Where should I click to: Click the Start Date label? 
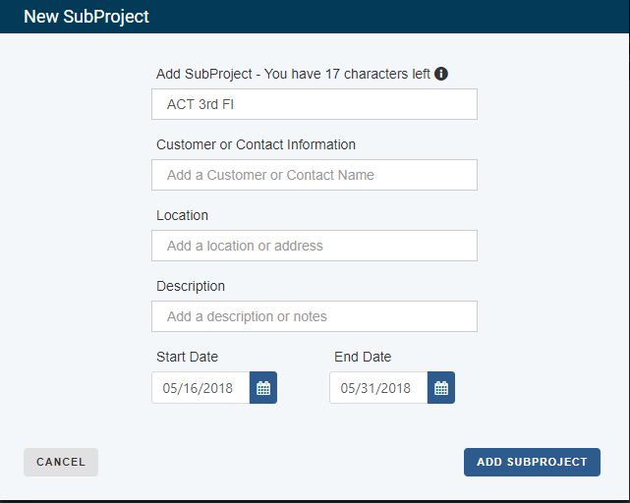coord(188,357)
